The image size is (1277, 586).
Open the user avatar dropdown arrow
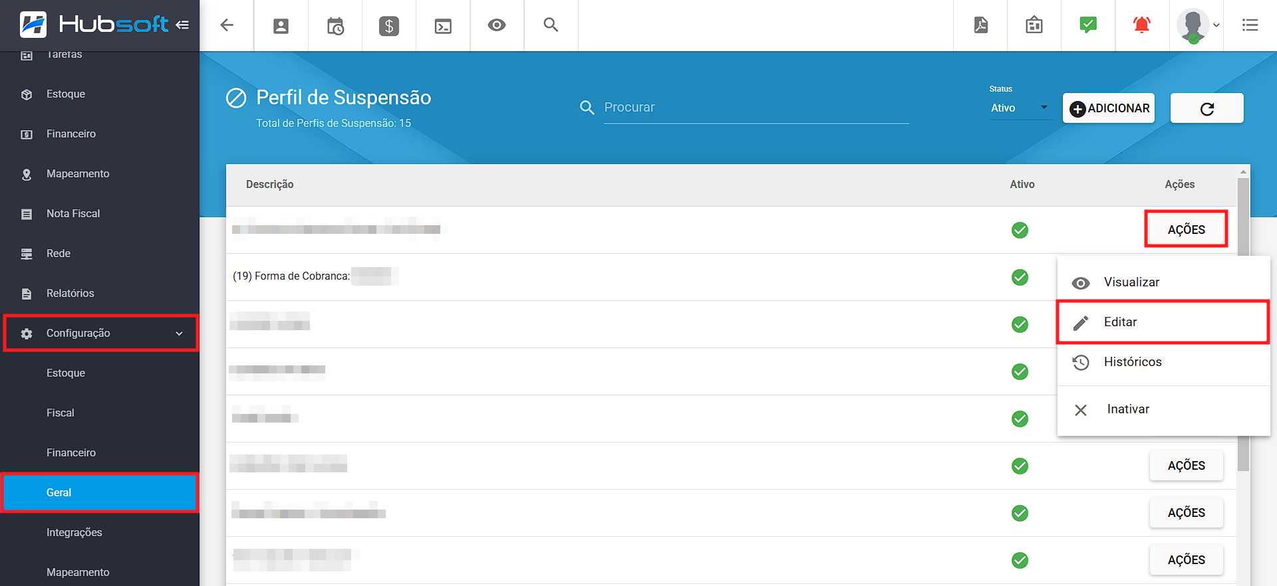click(1216, 25)
